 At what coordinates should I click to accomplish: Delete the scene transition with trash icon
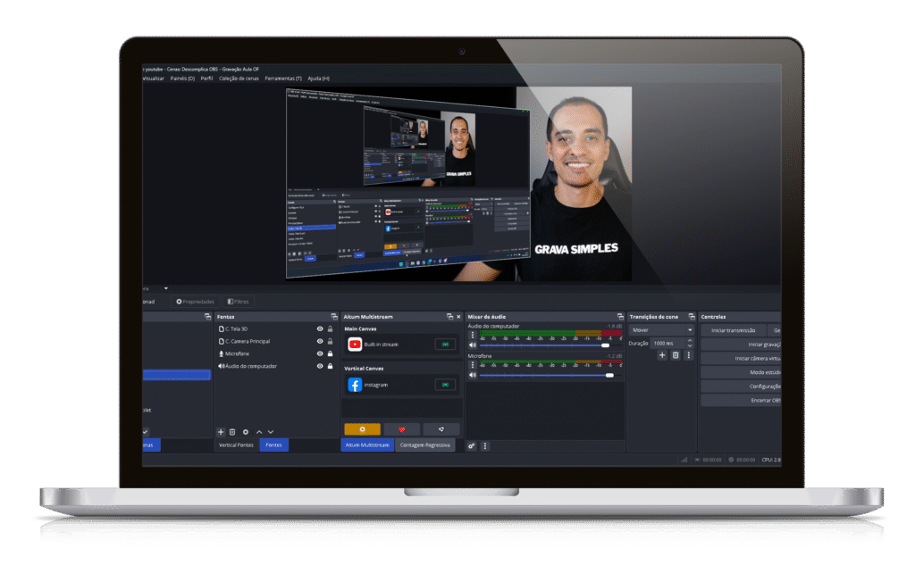click(x=676, y=355)
